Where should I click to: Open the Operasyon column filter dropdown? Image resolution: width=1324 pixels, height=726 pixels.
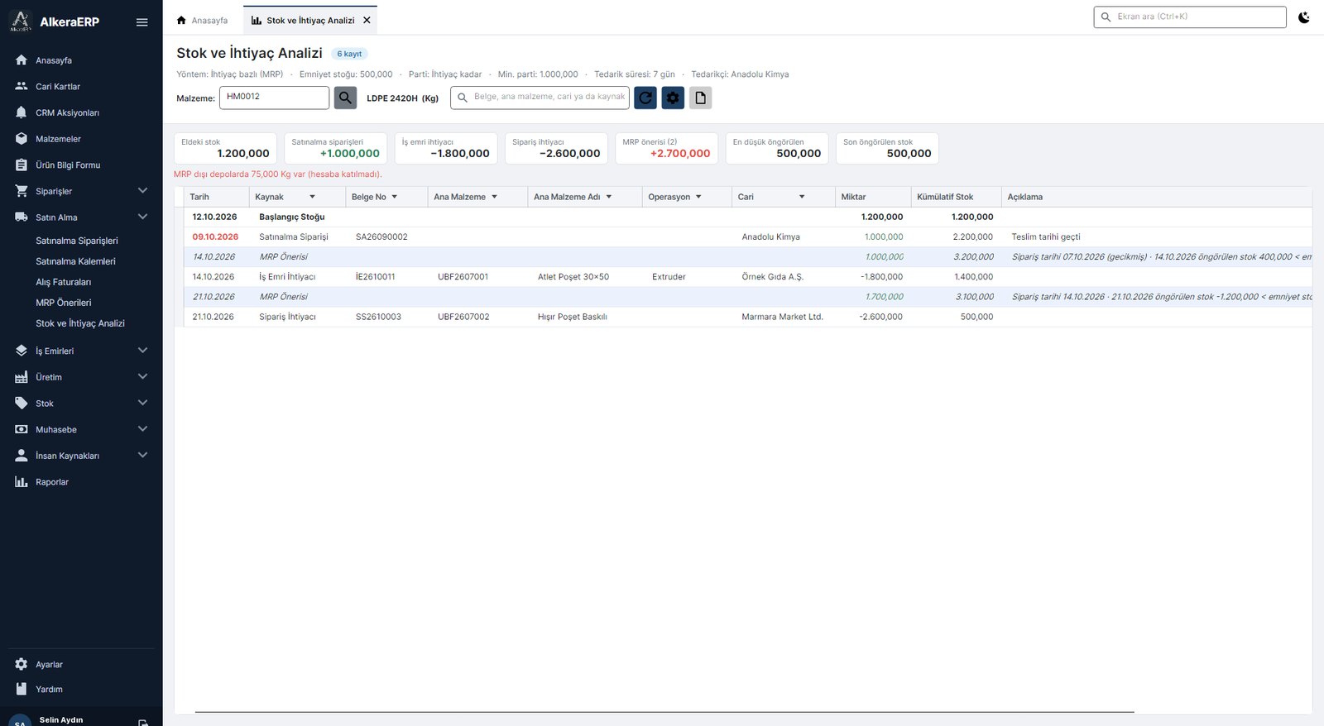[698, 197]
